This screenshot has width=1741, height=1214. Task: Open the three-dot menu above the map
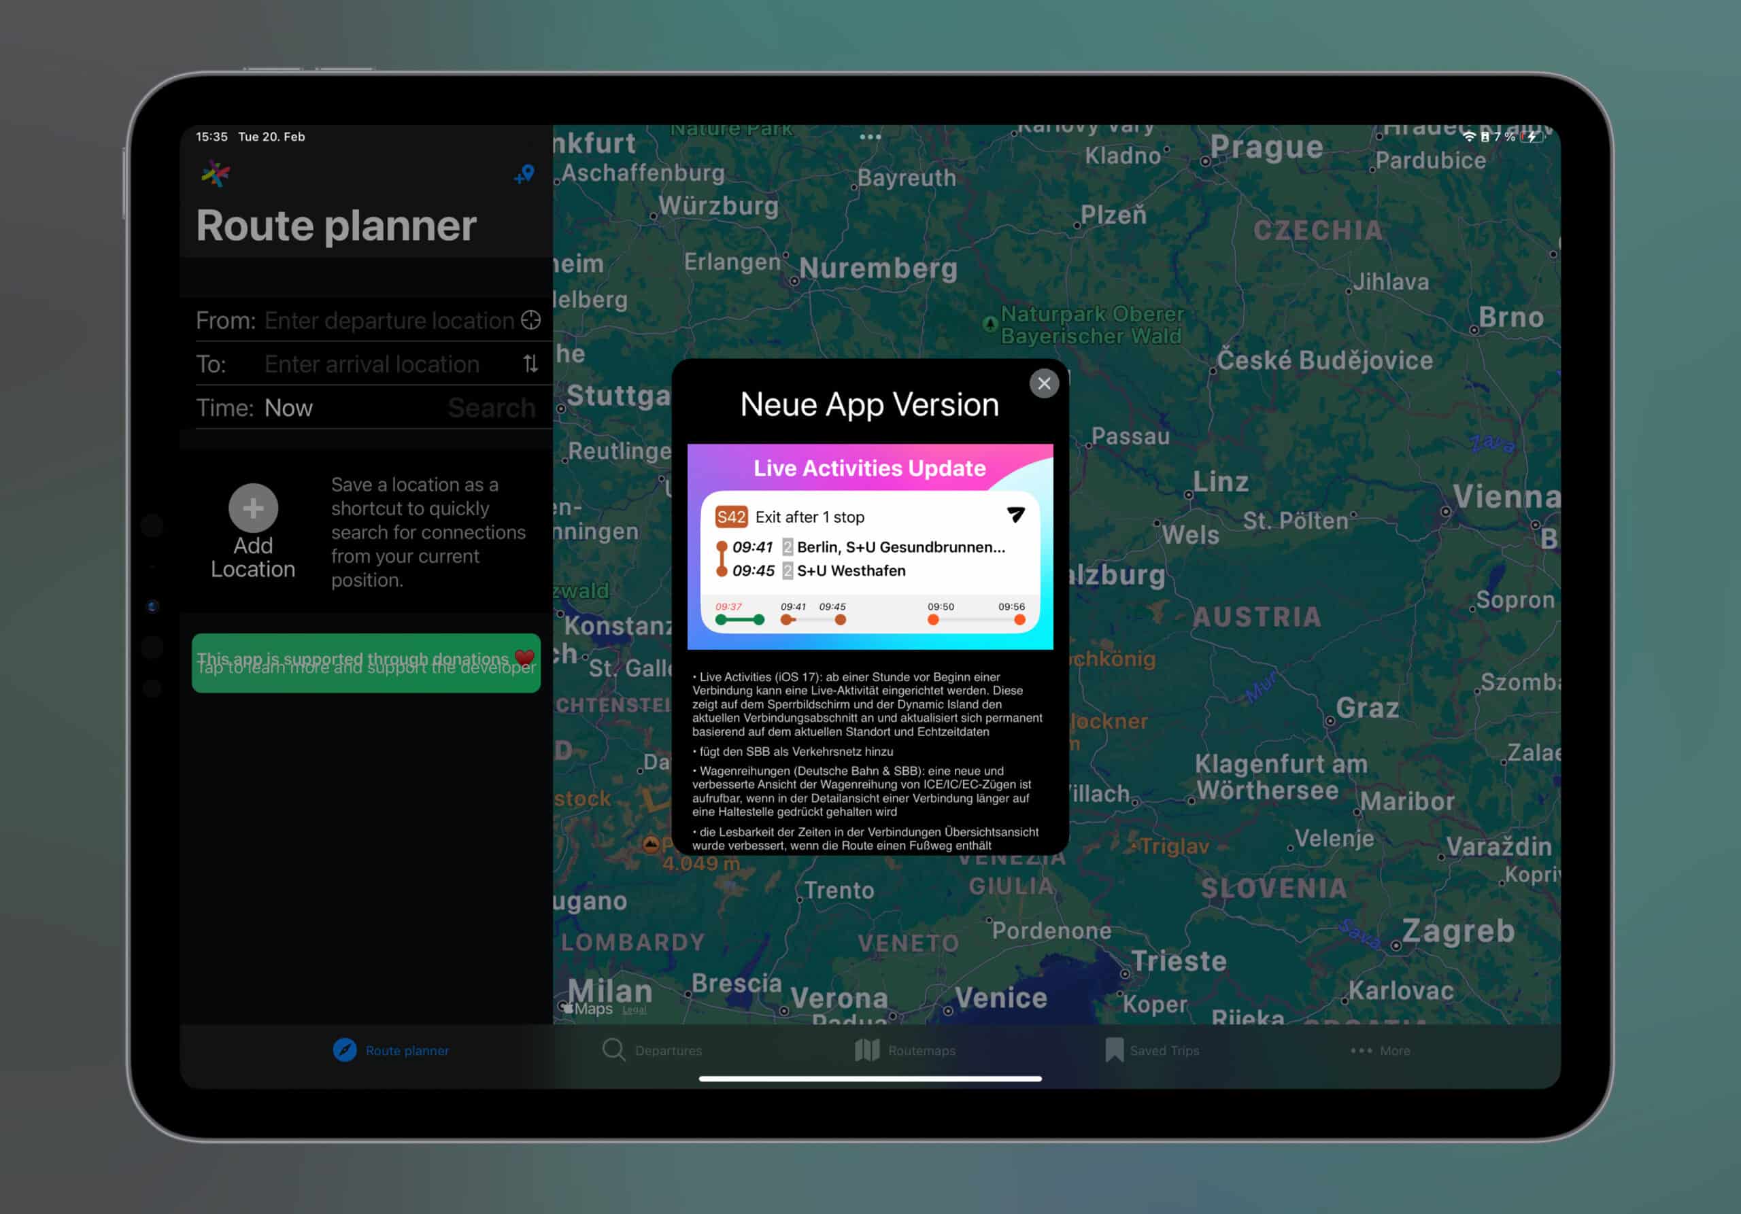point(870,137)
